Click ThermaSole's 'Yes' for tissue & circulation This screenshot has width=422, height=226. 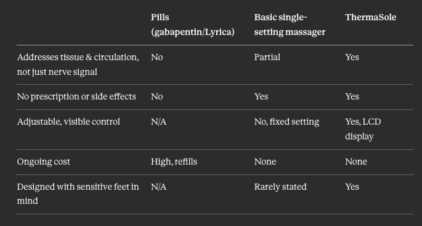click(x=352, y=57)
